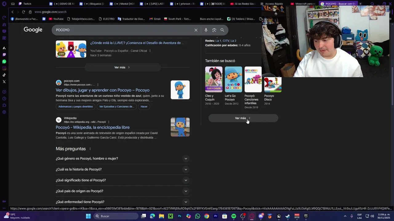The height and width of the screenshot is (221, 394).
Task: Click the Opera GX logo menu
Action: (4, 4)
